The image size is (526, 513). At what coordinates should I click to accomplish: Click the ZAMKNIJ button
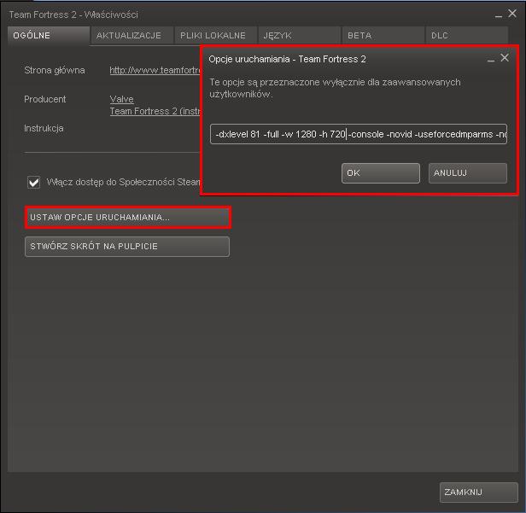pyautogui.click(x=479, y=493)
